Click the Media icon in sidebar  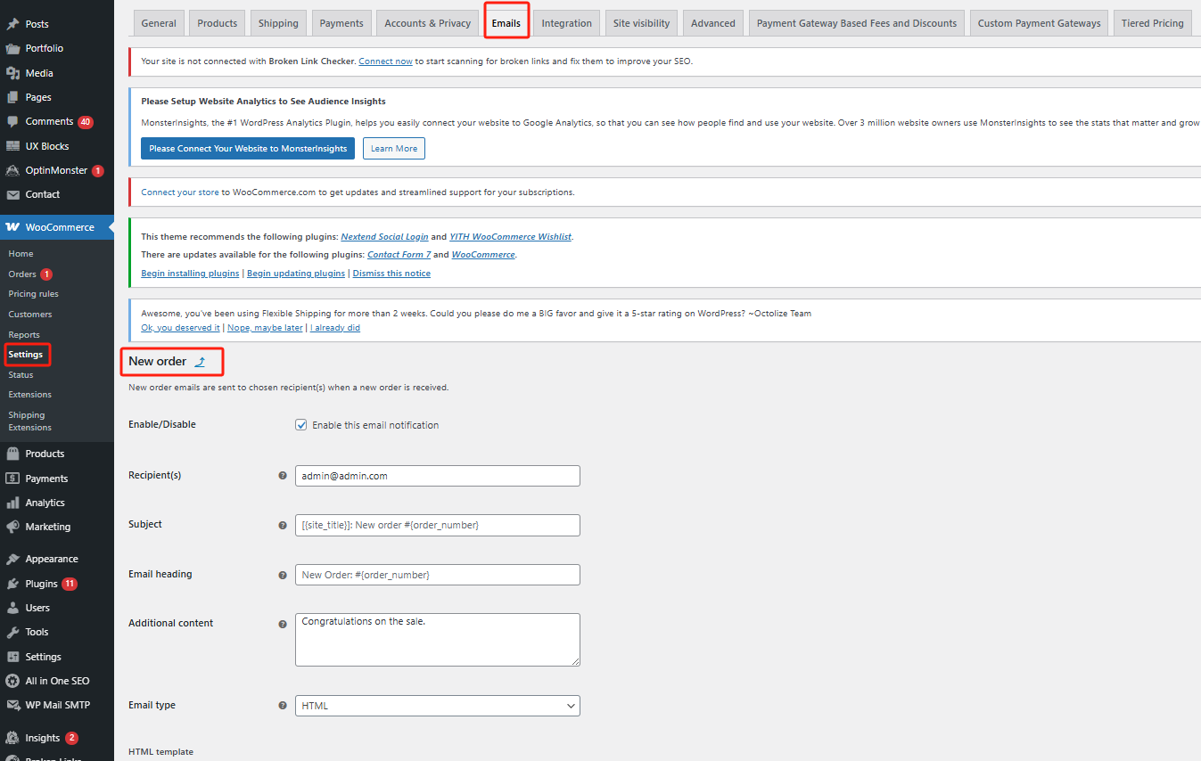click(x=12, y=73)
